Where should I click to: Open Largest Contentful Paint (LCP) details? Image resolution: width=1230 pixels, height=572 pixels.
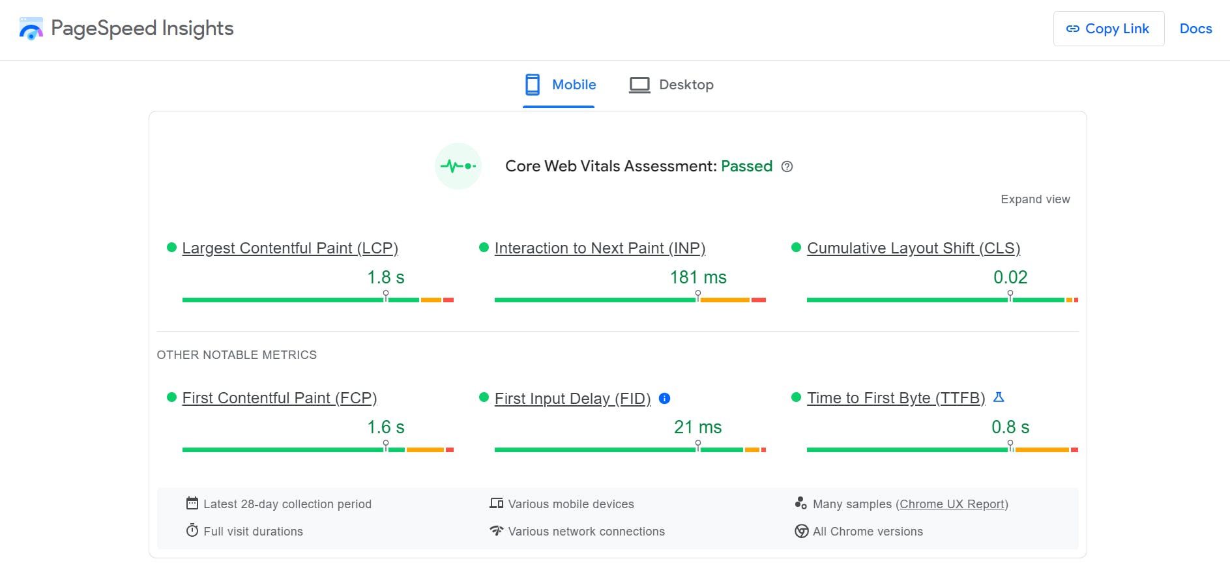tap(289, 248)
